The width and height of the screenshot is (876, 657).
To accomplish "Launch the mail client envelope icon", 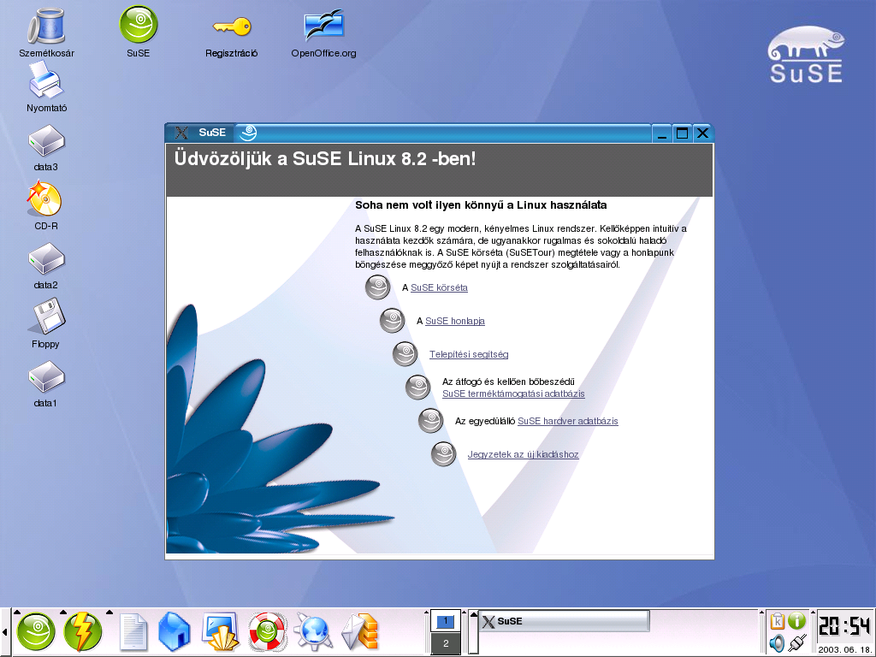I will click(x=359, y=632).
